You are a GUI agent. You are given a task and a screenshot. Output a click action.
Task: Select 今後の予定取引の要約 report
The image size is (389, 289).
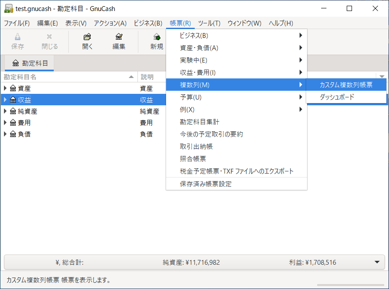pos(237,134)
